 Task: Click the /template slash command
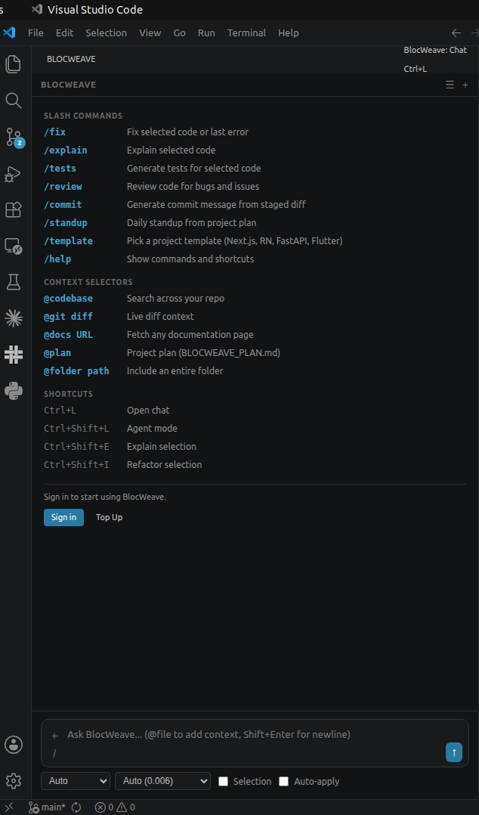tap(68, 241)
